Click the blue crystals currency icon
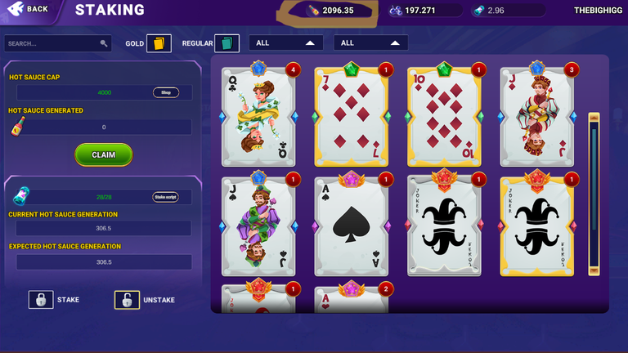The height and width of the screenshot is (353, 628). coord(396,11)
